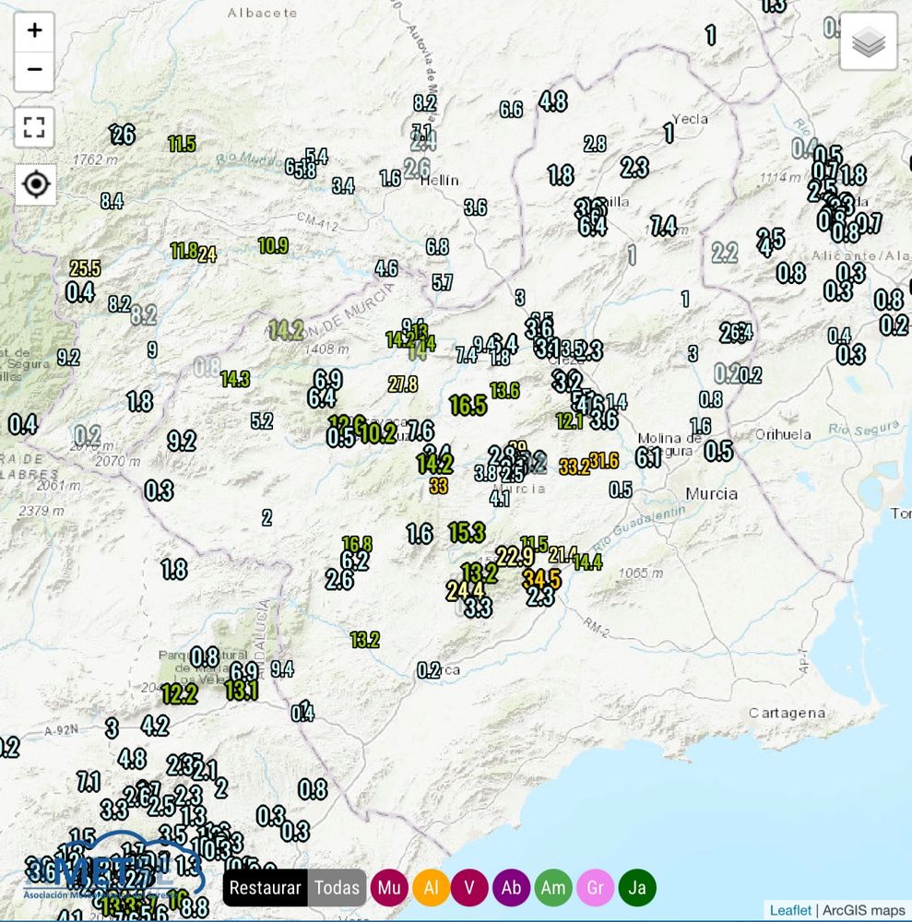Toggle the Mu province filter

click(389, 887)
